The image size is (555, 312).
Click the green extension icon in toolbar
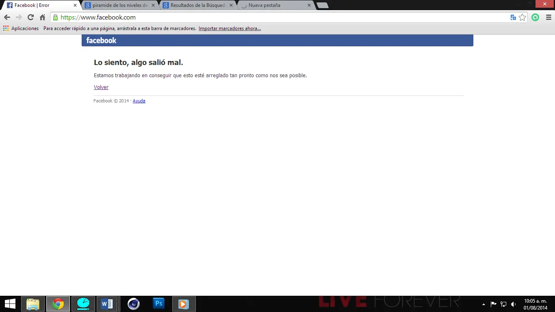535,17
